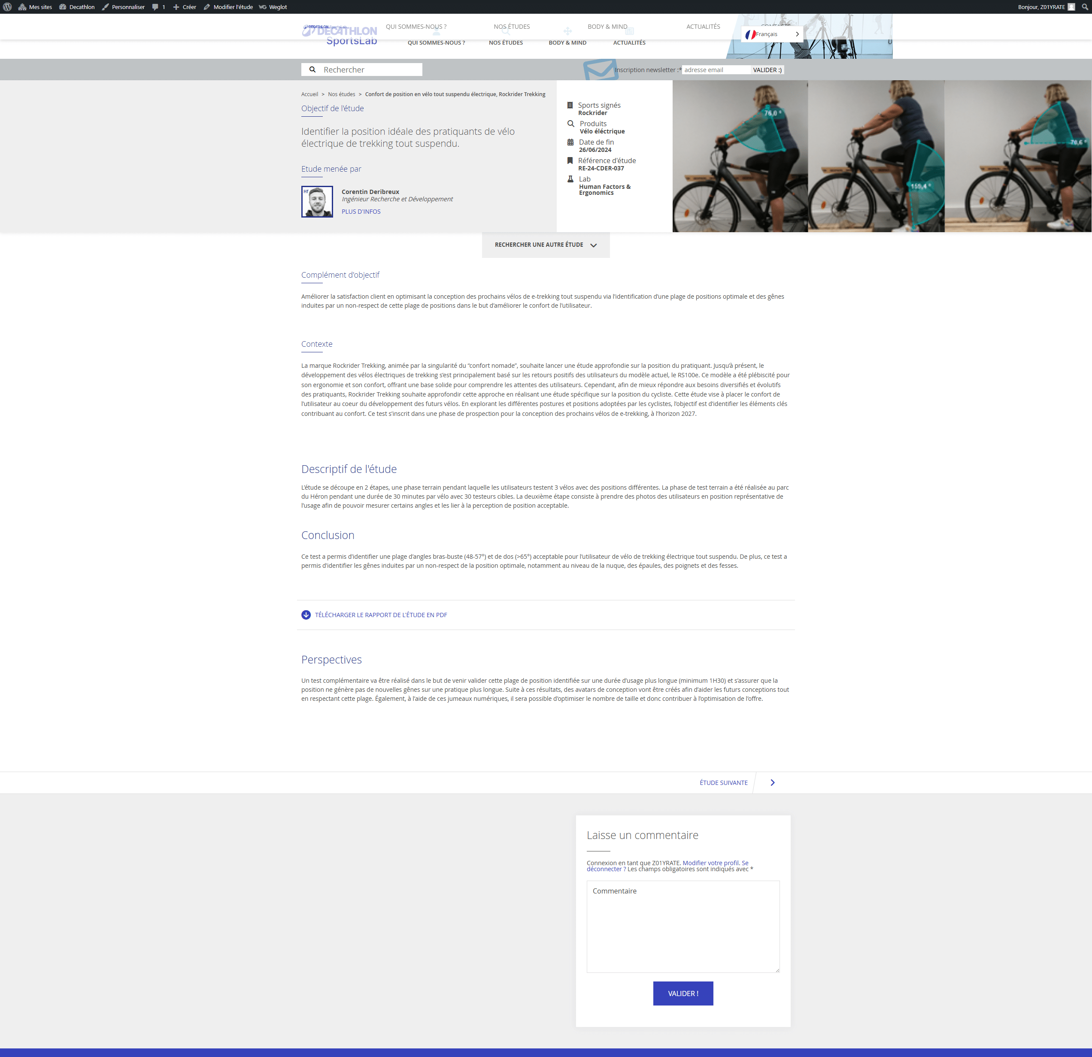Click the Rockrider brand value

(x=593, y=113)
